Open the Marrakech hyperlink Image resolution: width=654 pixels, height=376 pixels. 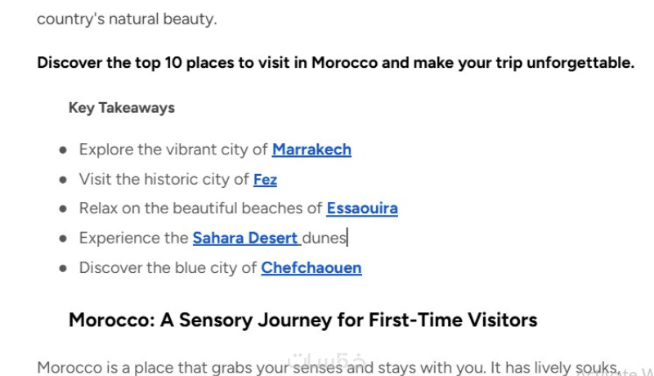pyautogui.click(x=311, y=150)
